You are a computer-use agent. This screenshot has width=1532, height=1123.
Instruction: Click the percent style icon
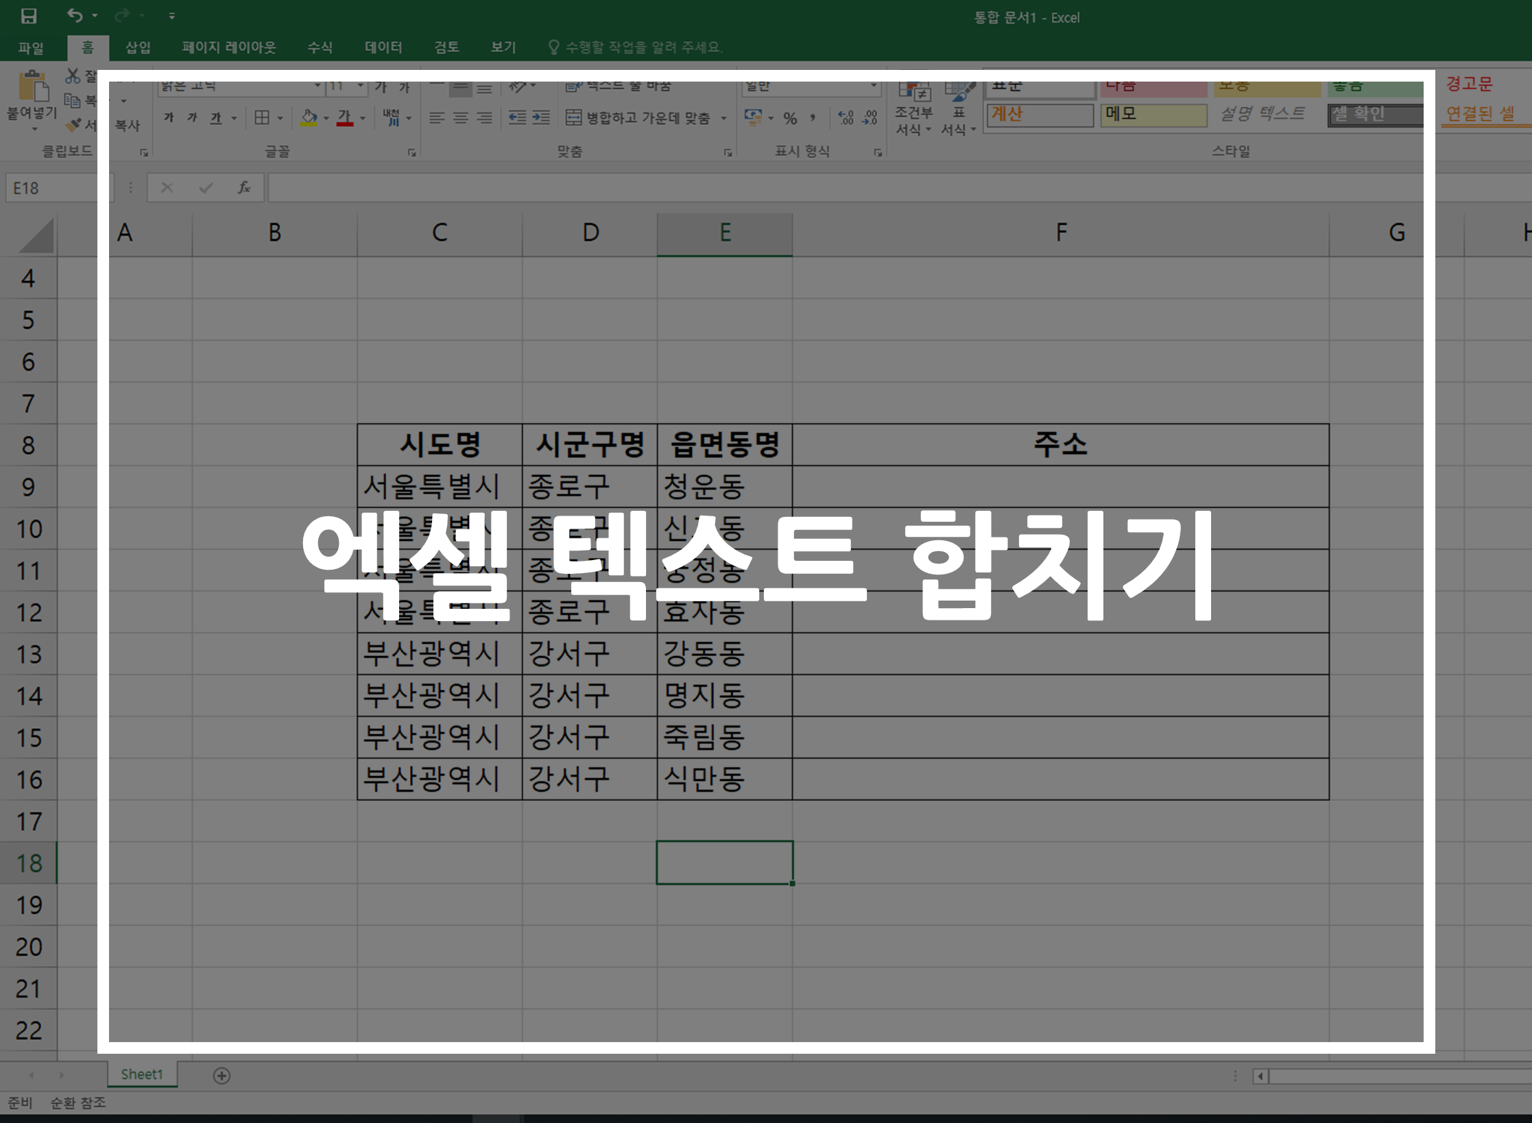pos(790,118)
